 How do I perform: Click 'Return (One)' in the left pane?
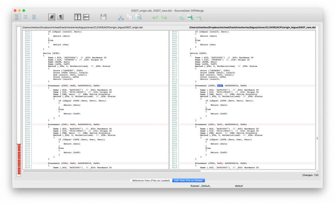[x=61, y=44]
